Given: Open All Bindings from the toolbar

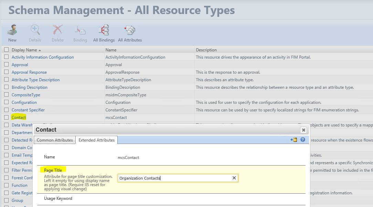Looking at the screenshot, I should [104, 30].
